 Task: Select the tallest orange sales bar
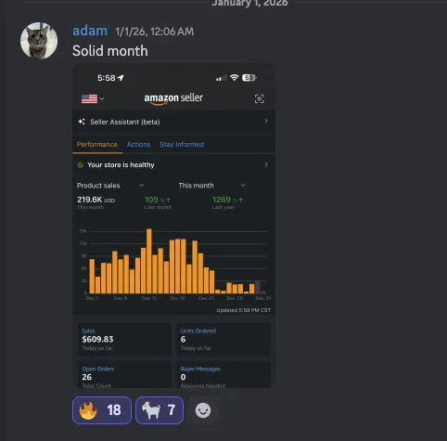click(149, 261)
